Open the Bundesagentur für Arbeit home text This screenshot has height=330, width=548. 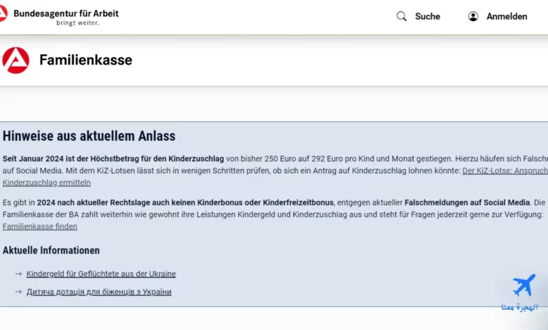(x=66, y=13)
